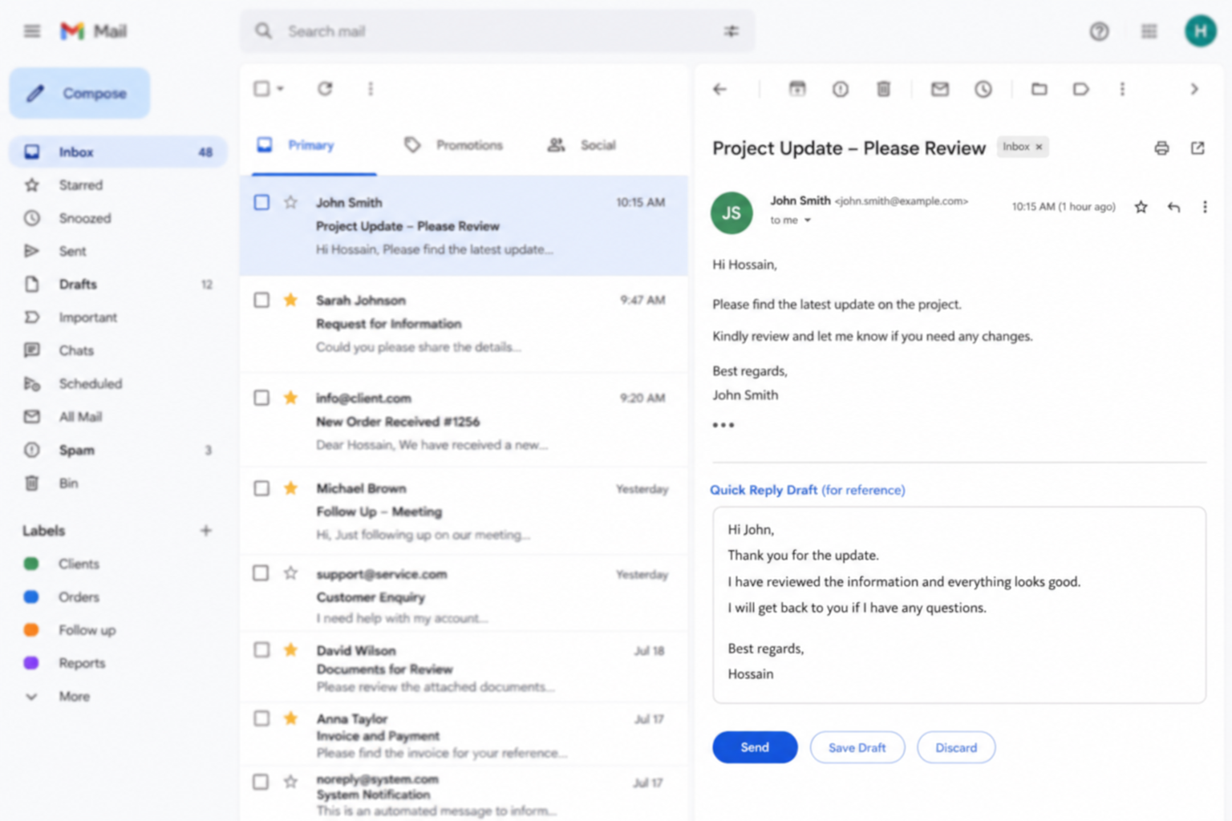Image resolution: width=1232 pixels, height=821 pixels.
Task: Reply using the reply arrow icon
Action: [1173, 207]
